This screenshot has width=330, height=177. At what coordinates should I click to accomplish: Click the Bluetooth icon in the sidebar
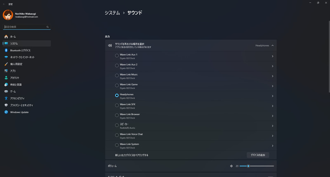[x=6, y=50]
